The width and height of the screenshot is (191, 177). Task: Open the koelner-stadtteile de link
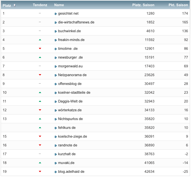click(74, 92)
